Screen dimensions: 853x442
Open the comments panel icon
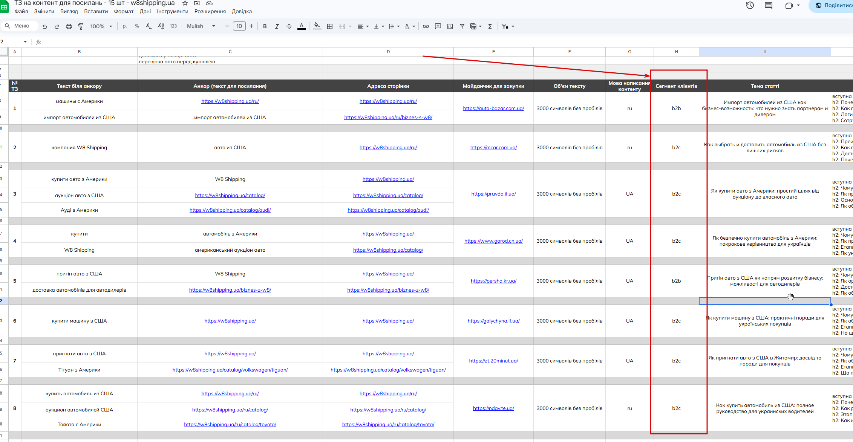(768, 5)
